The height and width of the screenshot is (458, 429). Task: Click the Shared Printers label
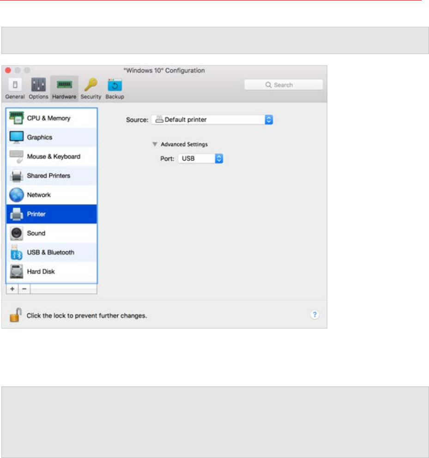point(48,176)
